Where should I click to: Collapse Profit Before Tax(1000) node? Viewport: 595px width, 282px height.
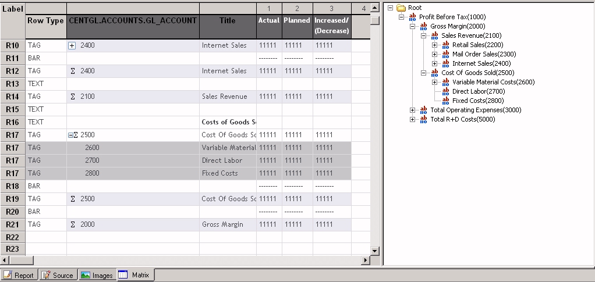(x=402, y=17)
